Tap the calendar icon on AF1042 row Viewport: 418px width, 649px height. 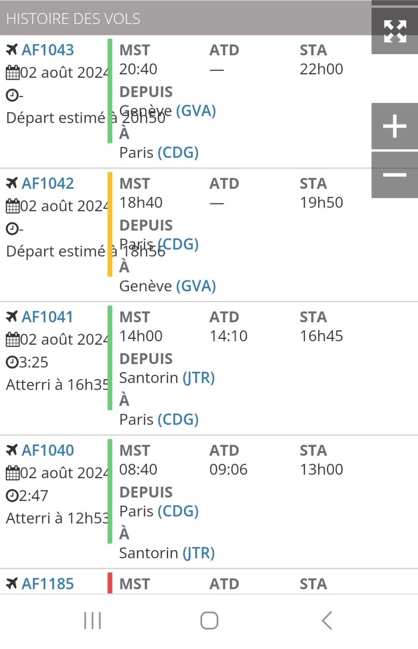[x=13, y=206]
